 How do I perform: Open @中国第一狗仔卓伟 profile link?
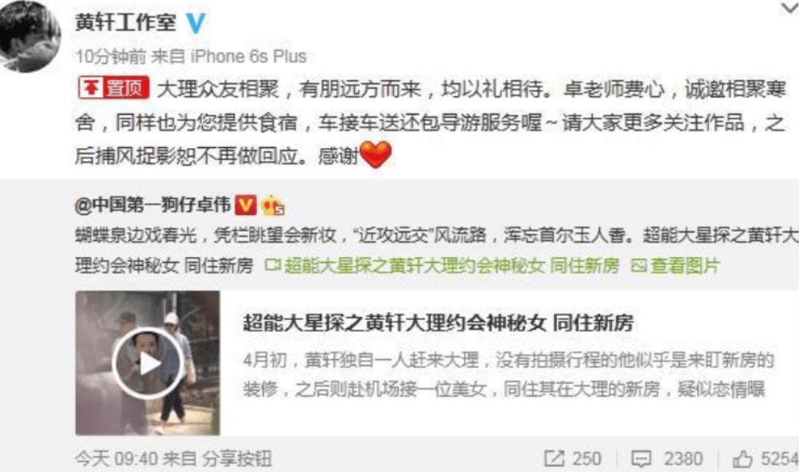[x=153, y=205]
